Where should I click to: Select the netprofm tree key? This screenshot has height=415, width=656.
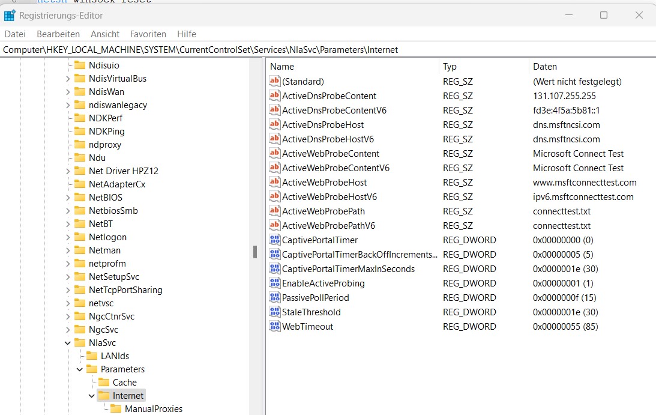click(107, 264)
